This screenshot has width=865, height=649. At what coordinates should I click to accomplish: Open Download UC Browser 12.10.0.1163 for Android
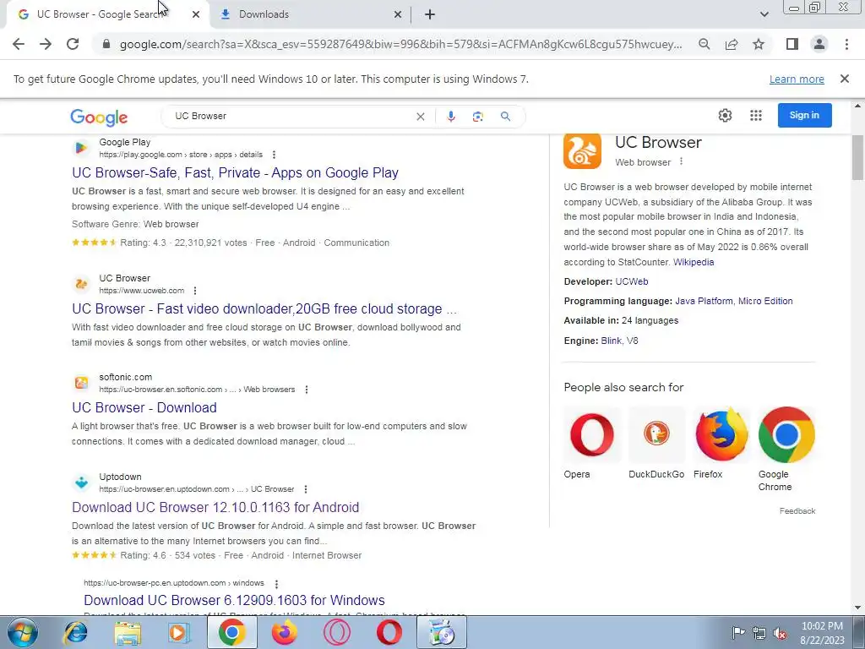(x=215, y=507)
